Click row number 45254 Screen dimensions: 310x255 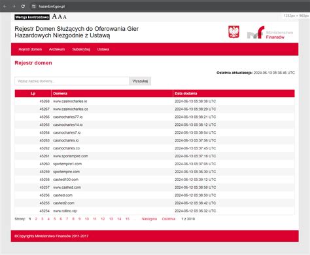(x=44, y=211)
